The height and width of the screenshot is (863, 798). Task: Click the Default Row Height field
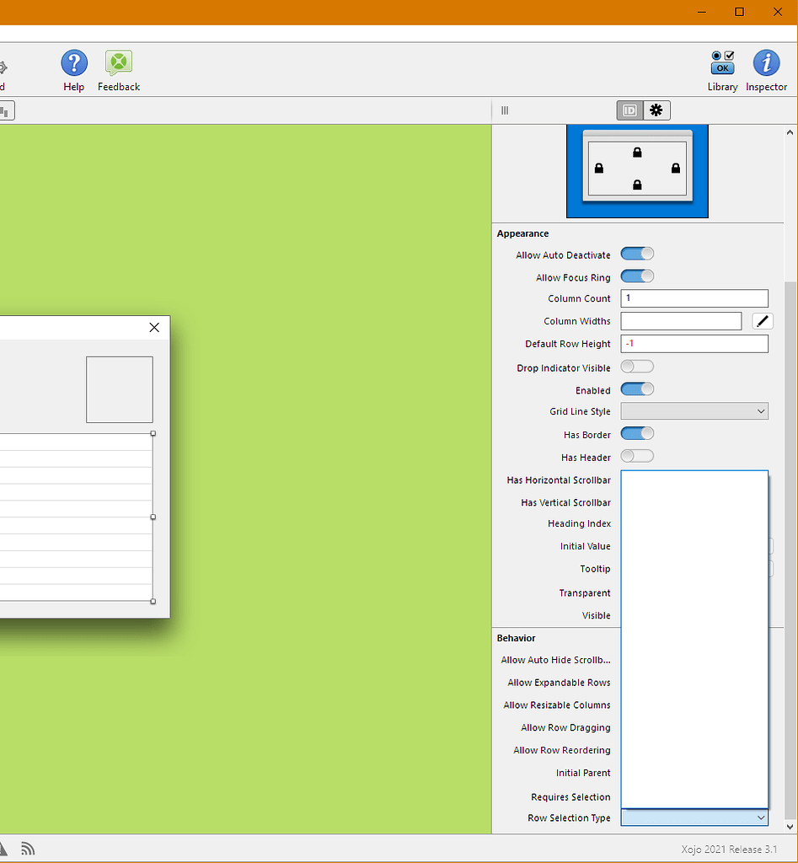point(694,344)
